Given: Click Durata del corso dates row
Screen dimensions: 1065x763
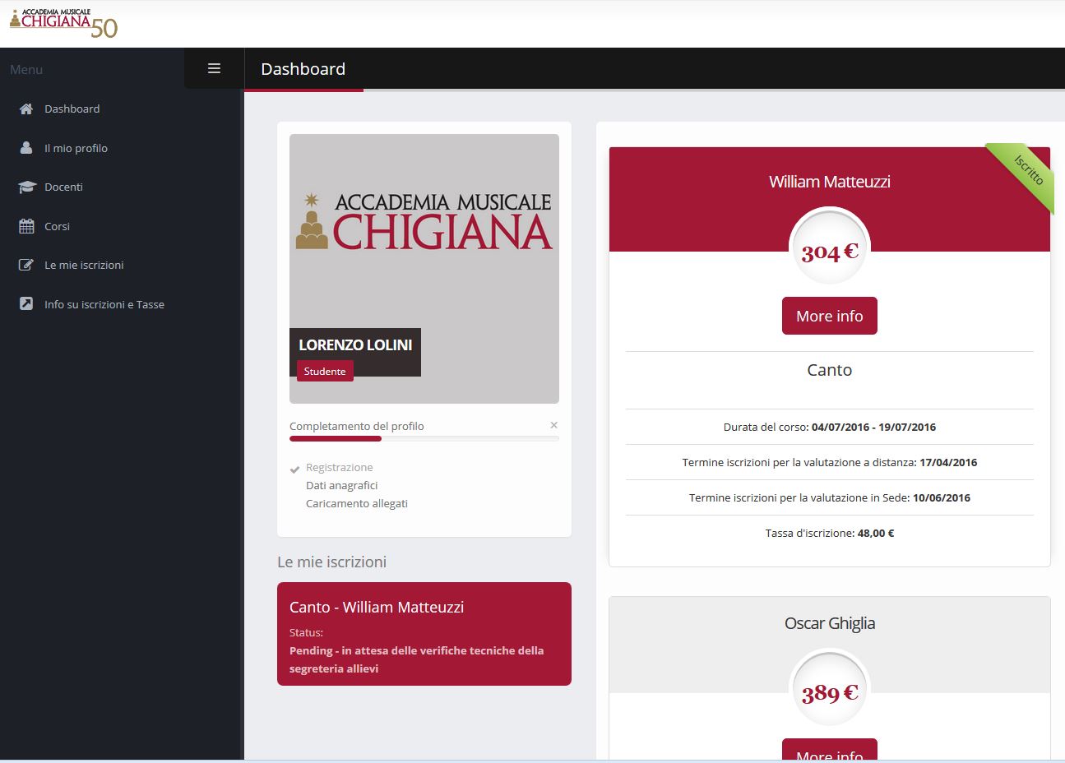Looking at the screenshot, I should pos(829,427).
